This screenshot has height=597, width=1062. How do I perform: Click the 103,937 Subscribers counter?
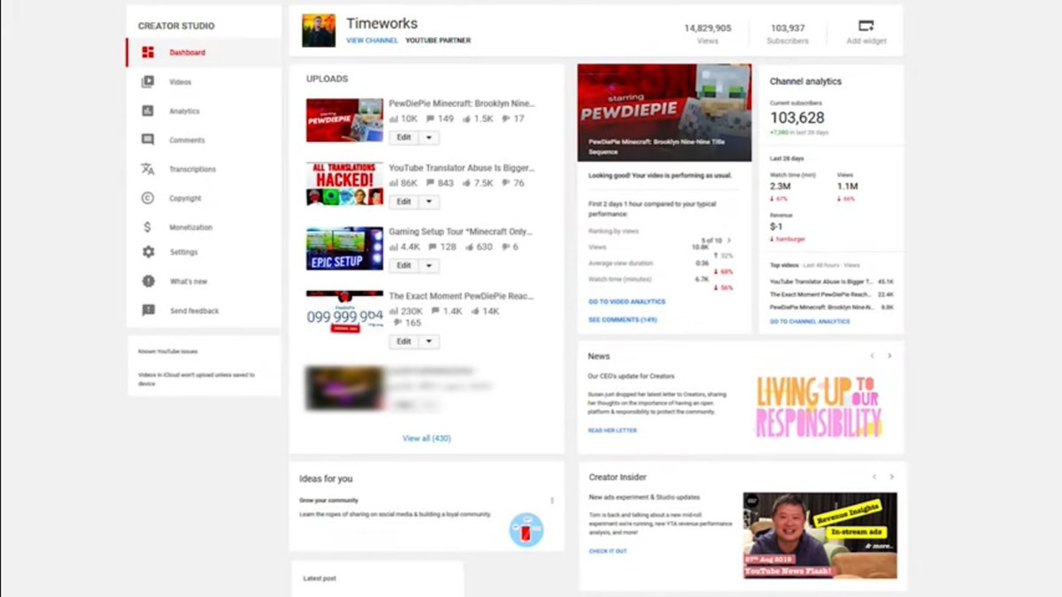pyautogui.click(x=788, y=34)
